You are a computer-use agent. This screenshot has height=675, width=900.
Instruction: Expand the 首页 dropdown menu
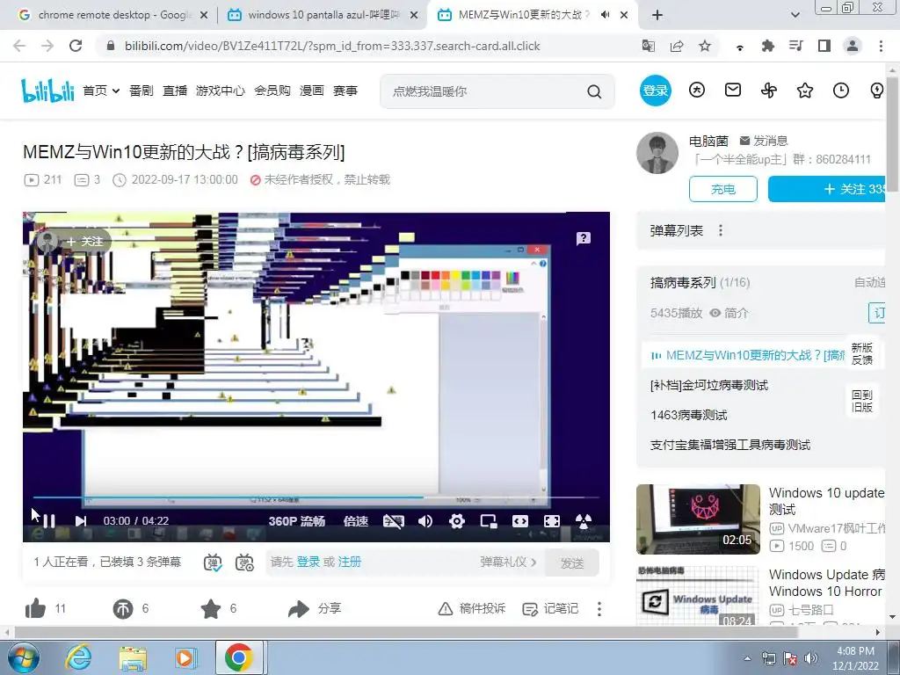pos(101,91)
